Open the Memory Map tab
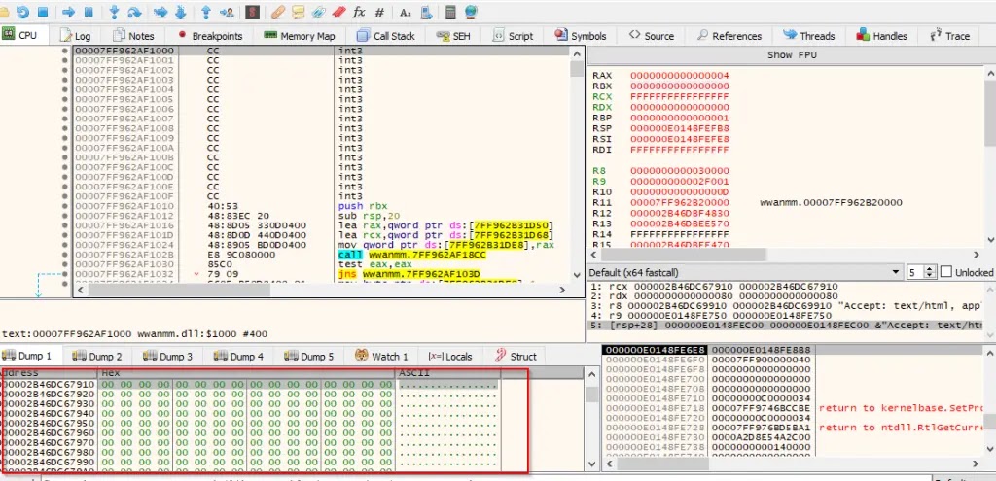The width and height of the screenshot is (996, 481). [x=300, y=36]
